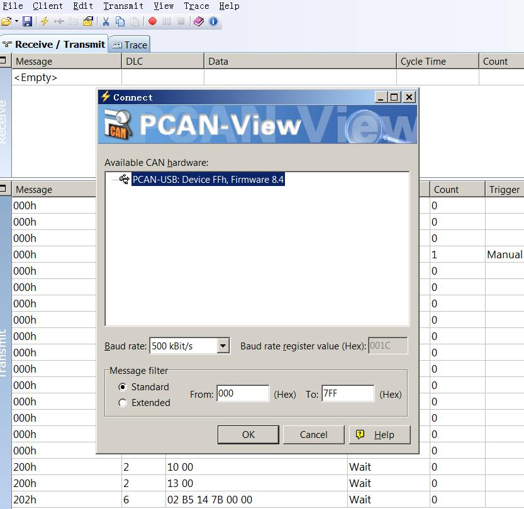The width and height of the screenshot is (524, 509).
Task: Click the Cycle Time column header
Action: pos(437,61)
